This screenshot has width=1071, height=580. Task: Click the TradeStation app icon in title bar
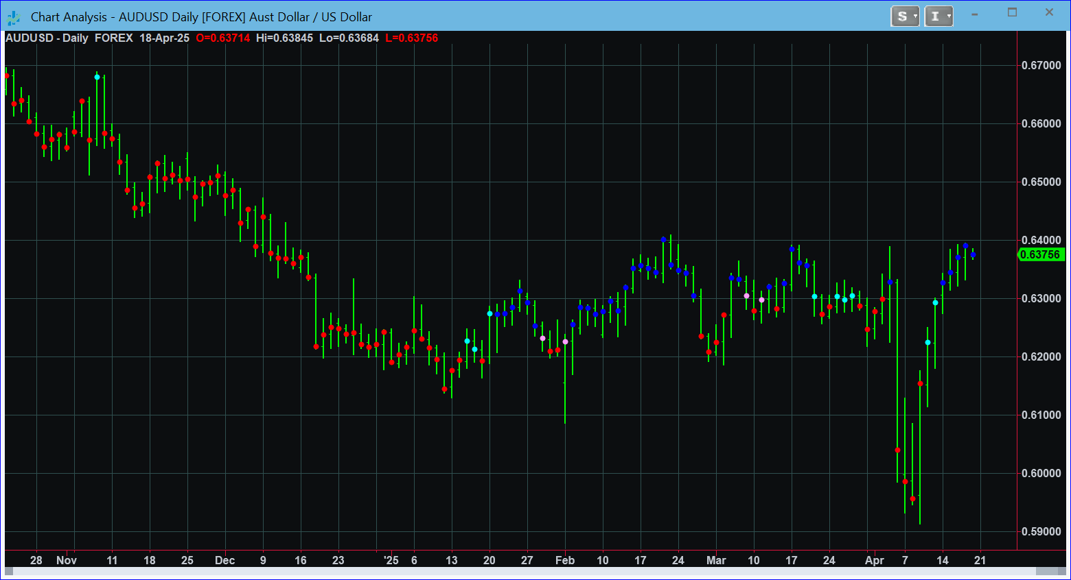pyautogui.click(x=13, y=17)
